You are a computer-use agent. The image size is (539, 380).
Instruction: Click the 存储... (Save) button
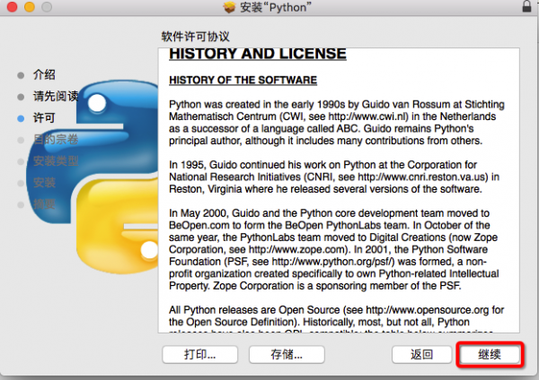pyautogui.click(x=287, y=354)
